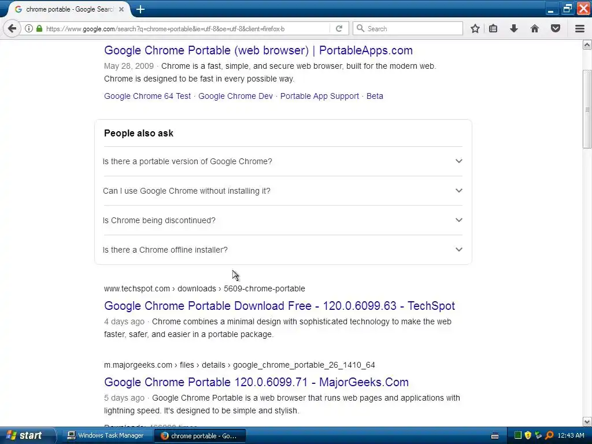Image resolution: width=592 pixels, height=444 pixels.
Task: Click the page scrollbar down arrow
Action: click(x=587, y=421)
